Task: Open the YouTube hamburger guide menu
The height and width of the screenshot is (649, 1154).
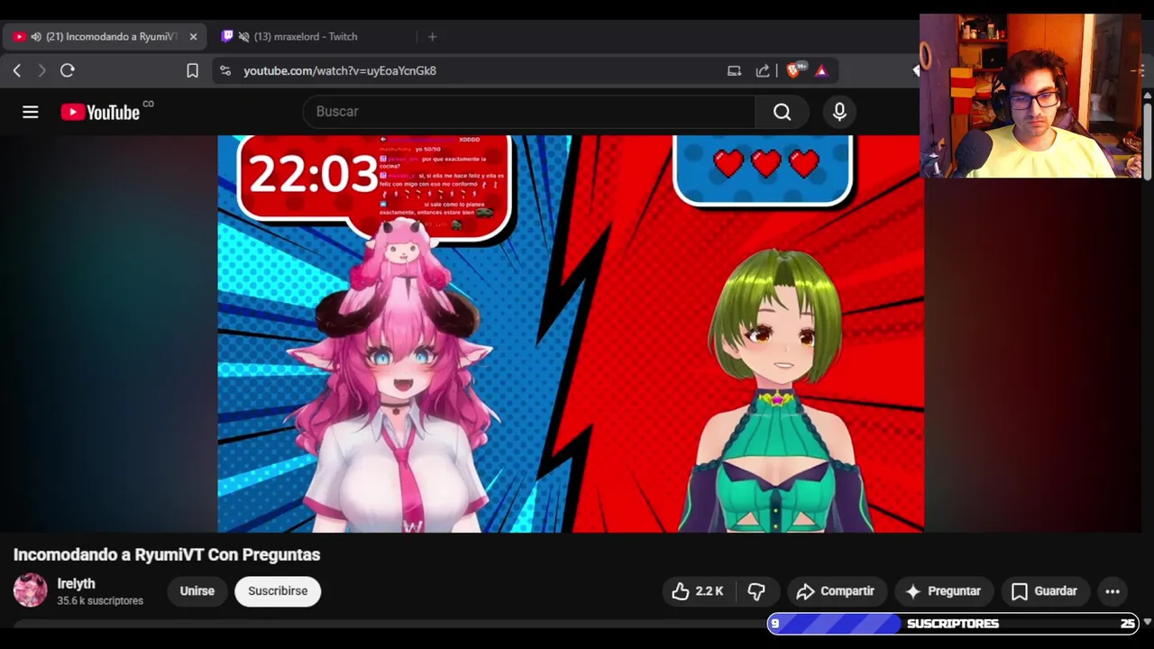Action: [x=31, y=112]
